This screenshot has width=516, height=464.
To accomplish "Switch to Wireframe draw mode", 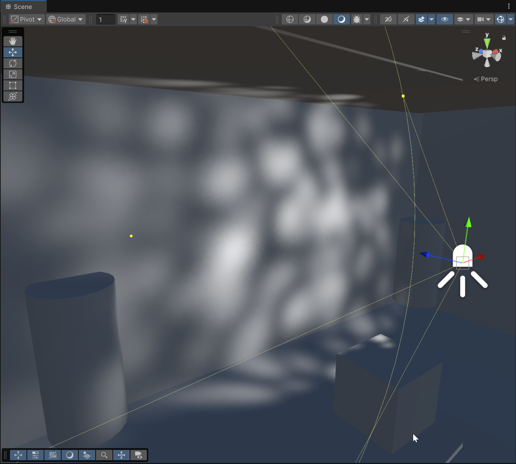I will coord(290,19).
